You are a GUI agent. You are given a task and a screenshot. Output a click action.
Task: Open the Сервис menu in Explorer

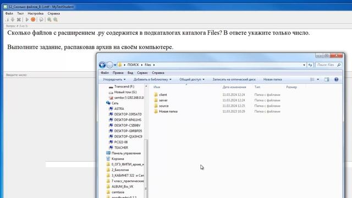point(142,73)
